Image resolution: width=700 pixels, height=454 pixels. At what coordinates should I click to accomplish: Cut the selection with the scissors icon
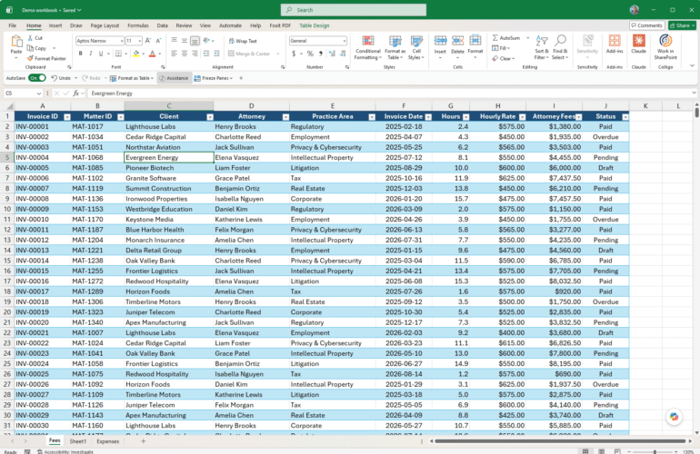[30, 38]
